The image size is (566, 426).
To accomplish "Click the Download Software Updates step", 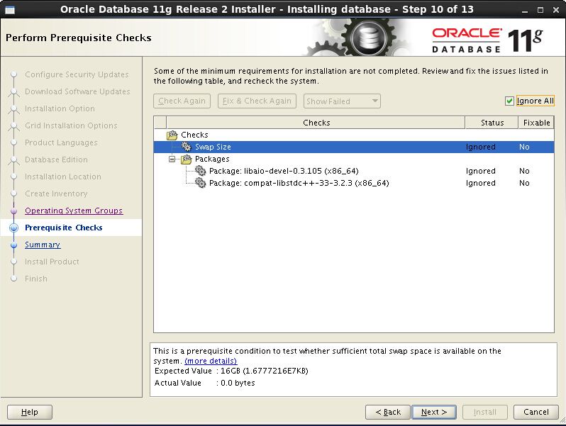I will 77,91.
